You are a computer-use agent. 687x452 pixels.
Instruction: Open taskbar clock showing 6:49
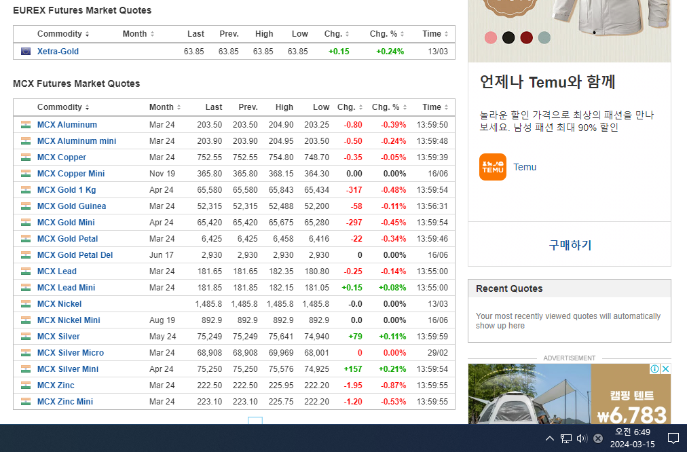coord(632,438)
